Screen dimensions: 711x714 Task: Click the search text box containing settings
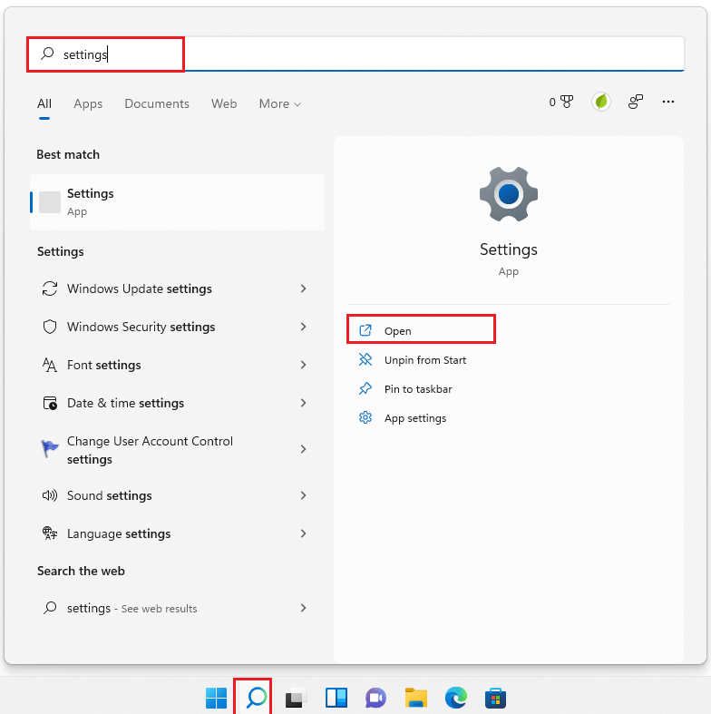355,54
